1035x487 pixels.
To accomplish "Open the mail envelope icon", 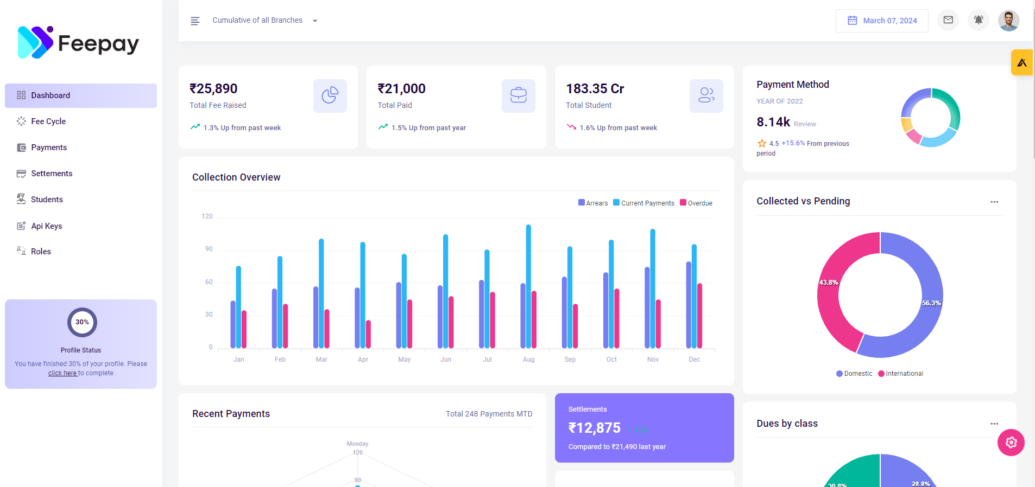I will click(x=948, y=20).
